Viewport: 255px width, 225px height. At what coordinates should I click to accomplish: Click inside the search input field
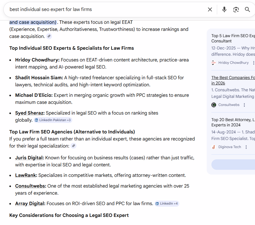coord(78,9)
